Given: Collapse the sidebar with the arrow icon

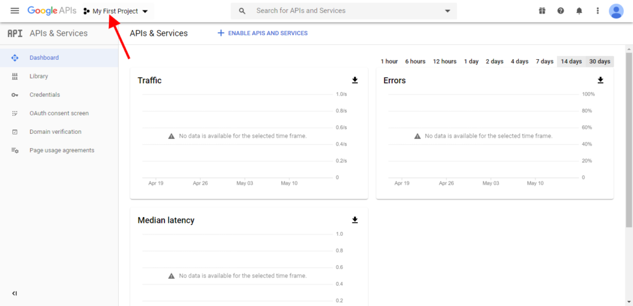Looking at the screenshot, I should pos(15,294).
